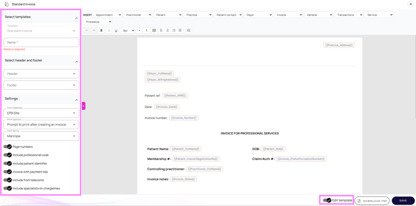The width and height of the screenshot is (416, 206).
Task: Collapse the Settings section
Action: tap(77, 100)
